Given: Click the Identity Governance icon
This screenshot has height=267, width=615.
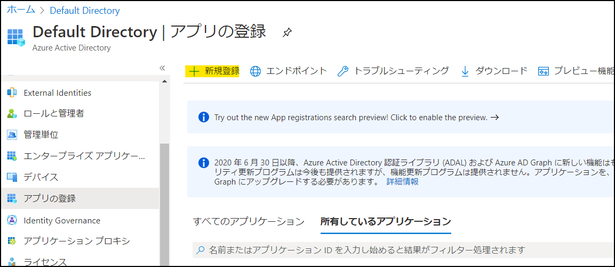Looking at the screenshot, I should [12, 220].
